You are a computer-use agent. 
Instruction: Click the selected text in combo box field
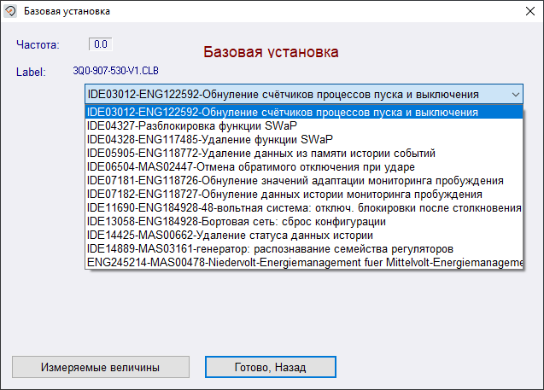(282, 94)
